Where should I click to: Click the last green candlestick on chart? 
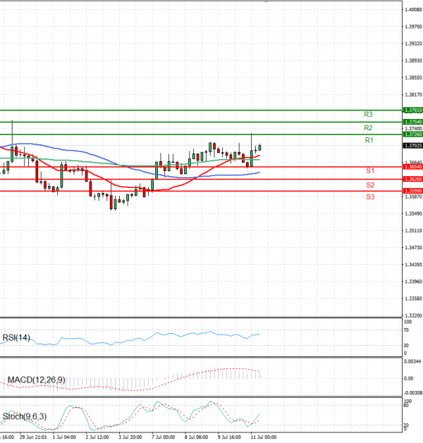(x=259, y=147)
